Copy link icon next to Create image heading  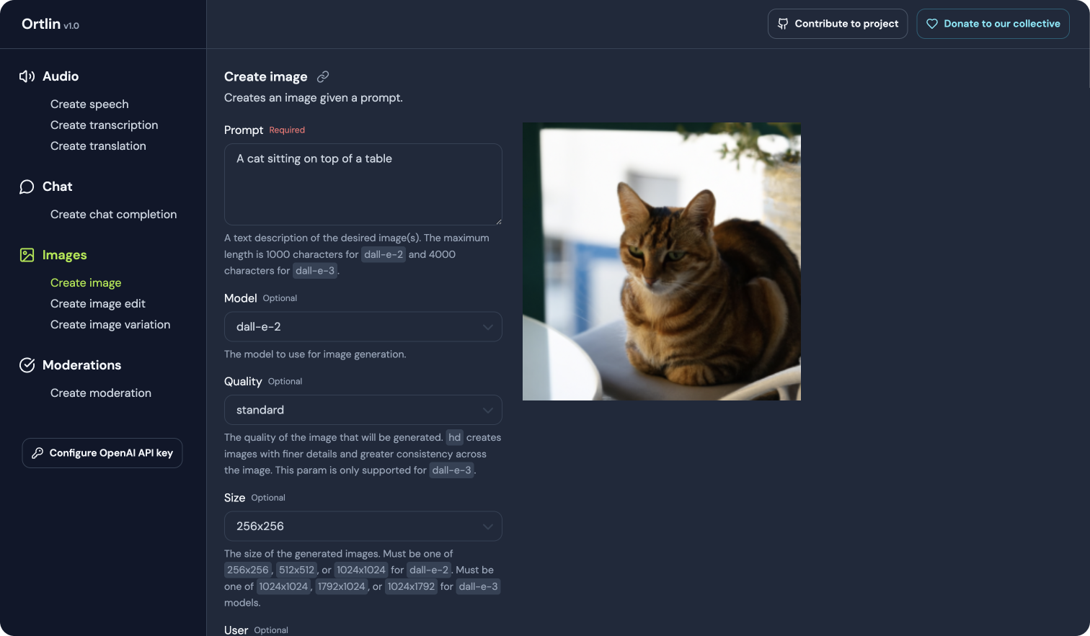pos(323,76)
